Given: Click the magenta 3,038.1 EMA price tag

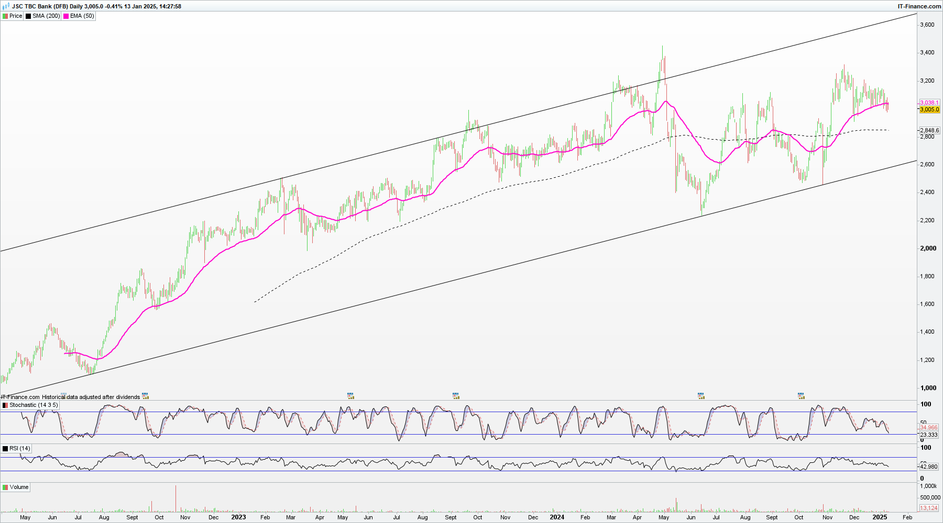Looking at the screenshot, I should [929, 103].
